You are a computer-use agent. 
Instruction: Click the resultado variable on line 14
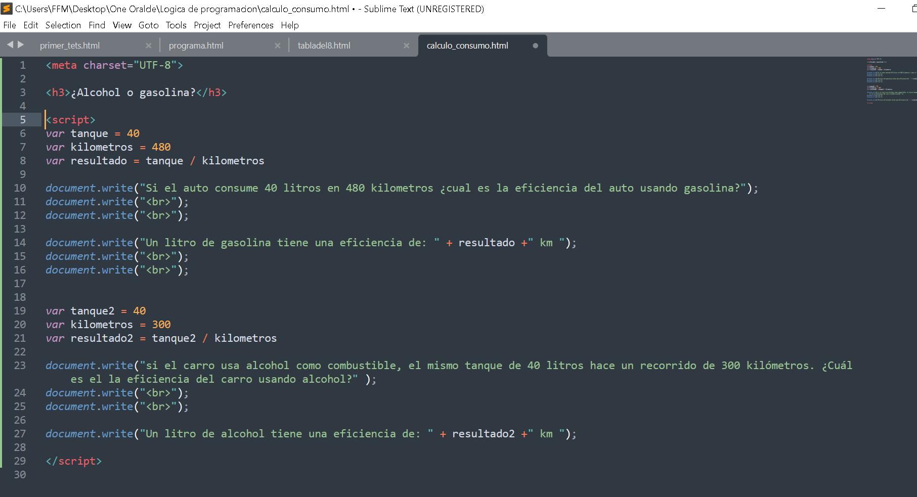(487, 243)
